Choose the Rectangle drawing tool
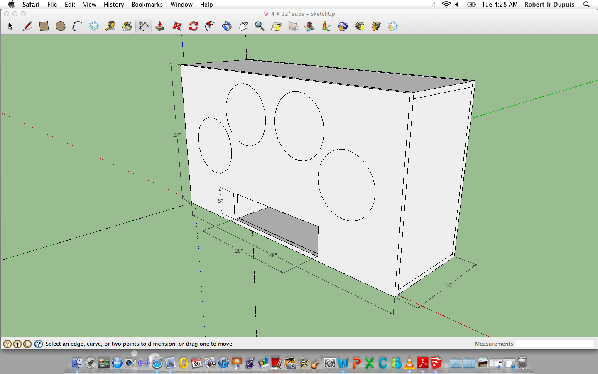Screen dimensions: 598x374 click(44, 26)
